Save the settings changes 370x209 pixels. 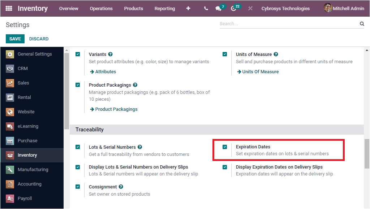pyautogui.click(x=15, y=39)
